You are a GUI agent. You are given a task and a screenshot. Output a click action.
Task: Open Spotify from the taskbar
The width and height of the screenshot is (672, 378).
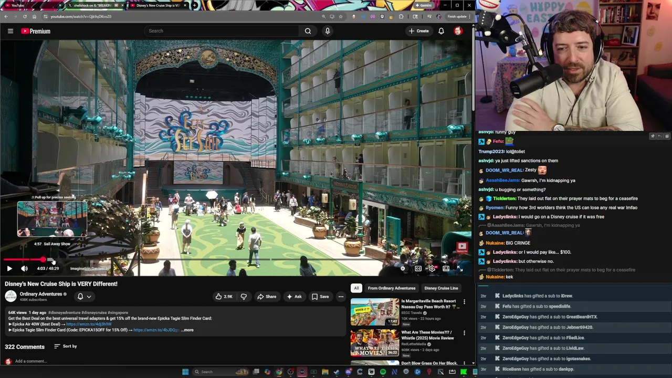point(383,372)
